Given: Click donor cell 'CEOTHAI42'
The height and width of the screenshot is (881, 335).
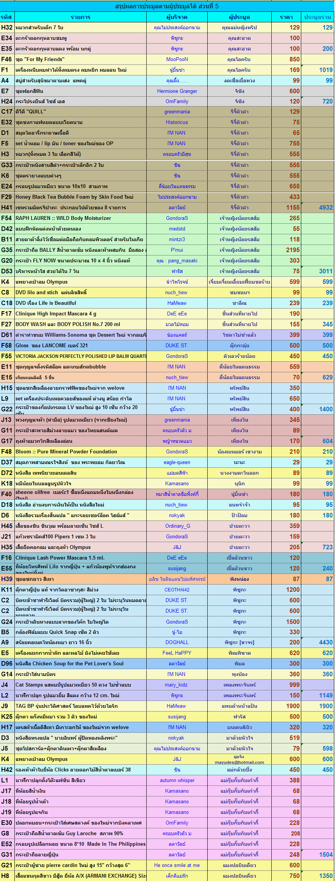Looking at the screenshot, I should coord(177,590).
